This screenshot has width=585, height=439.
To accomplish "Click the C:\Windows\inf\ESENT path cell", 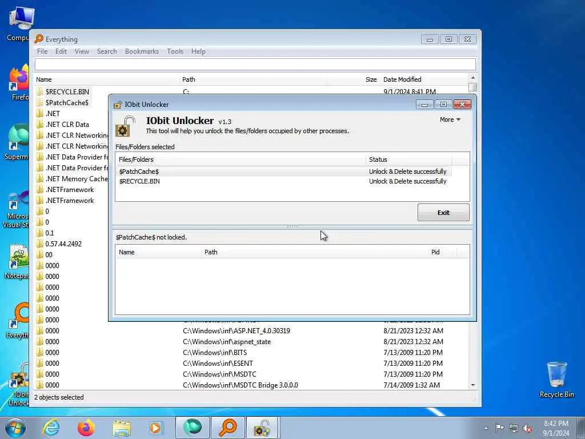I will (x=218, y=363).
